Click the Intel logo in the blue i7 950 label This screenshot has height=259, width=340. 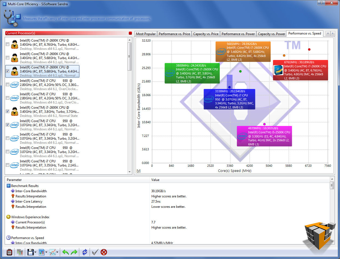(x=209, y=99)
